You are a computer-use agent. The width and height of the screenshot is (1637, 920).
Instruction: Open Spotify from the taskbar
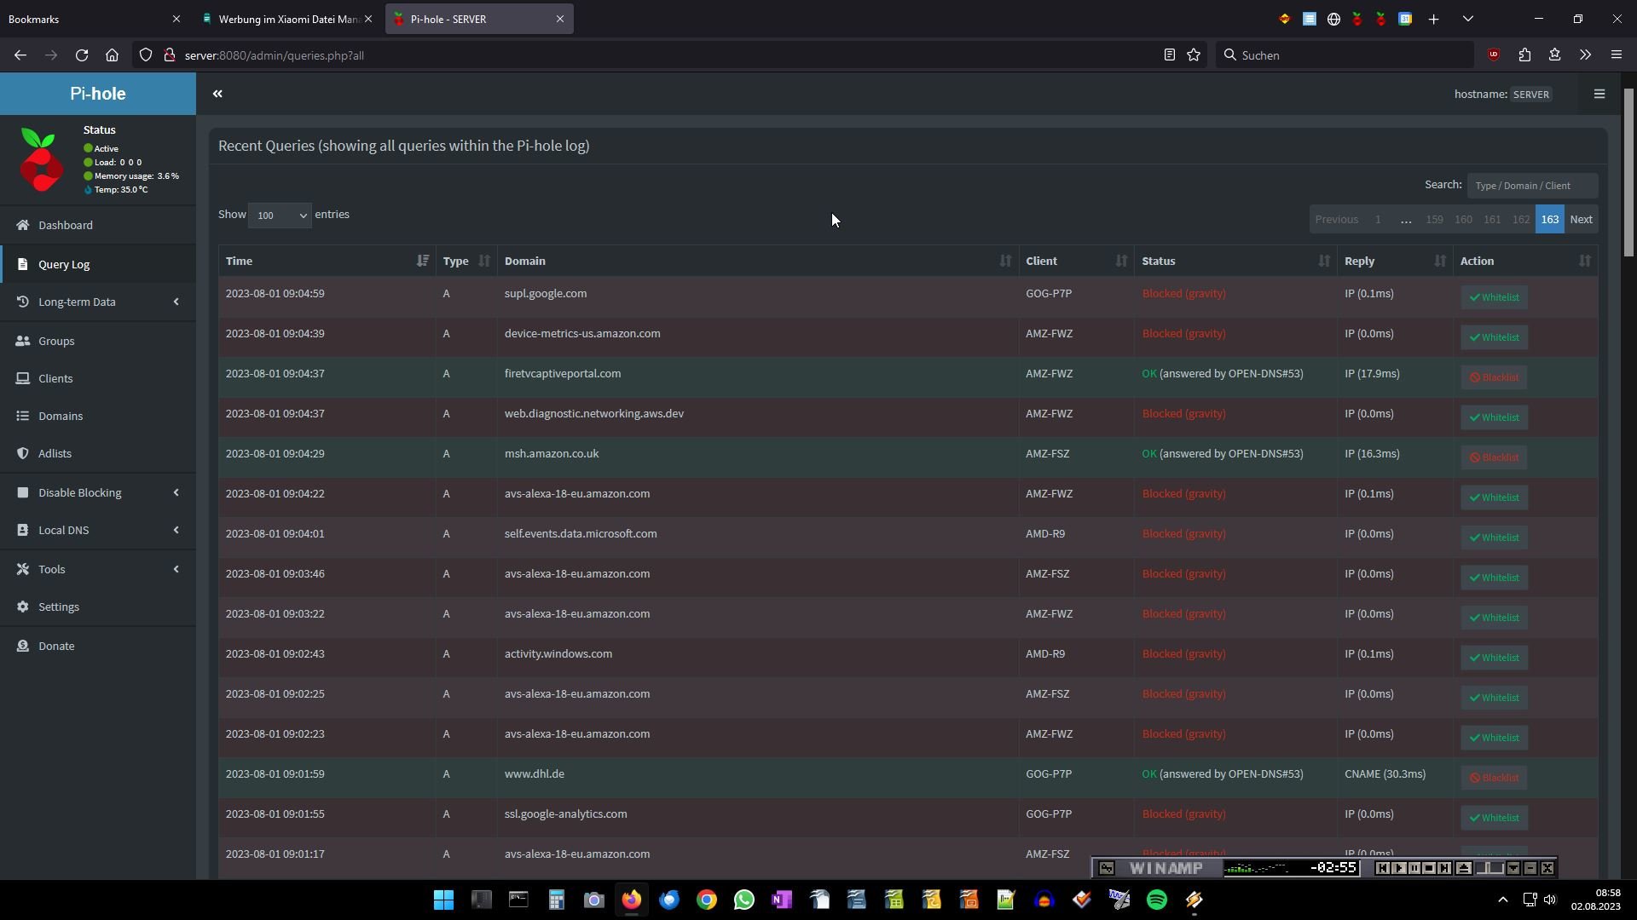coord(1156,900)
